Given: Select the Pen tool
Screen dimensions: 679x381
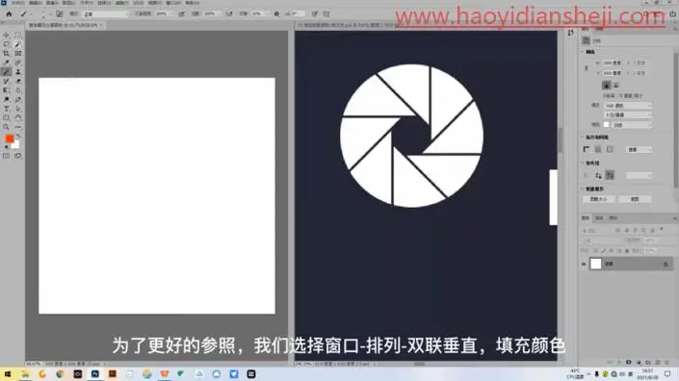Looking at the screenshot, I should click(18, 99).
